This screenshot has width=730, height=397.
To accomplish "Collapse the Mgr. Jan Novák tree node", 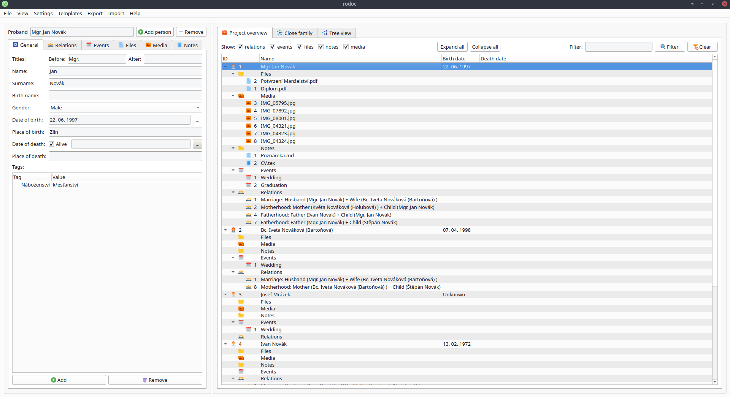I will [225, 66].
